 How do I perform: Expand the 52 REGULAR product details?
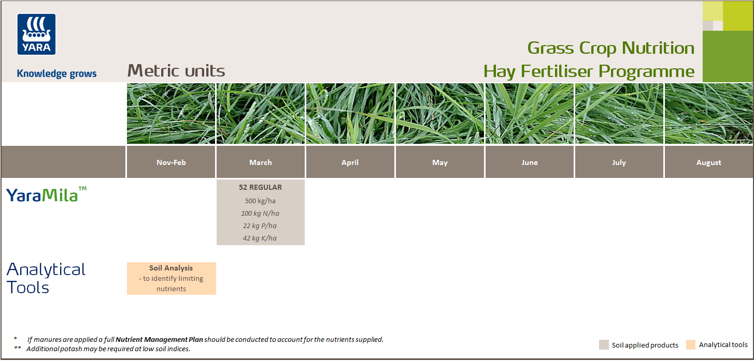(260, 212)
